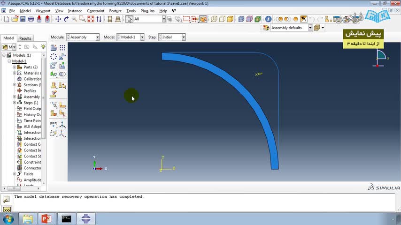Click the Magnify View zoom tool
Screen dimensions: 401x225
(74, 19)
